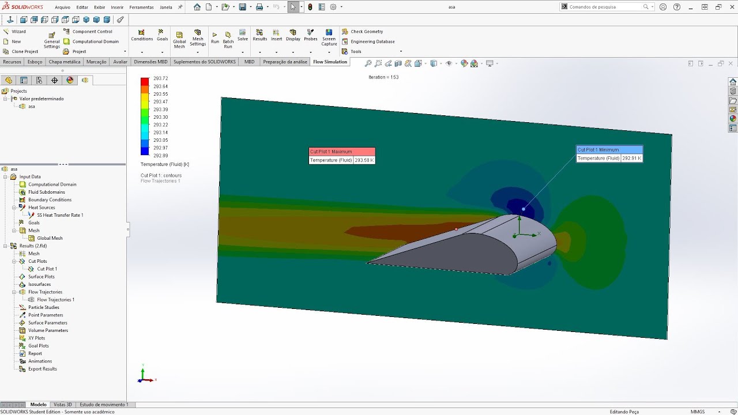Image resolution: width=738 pixels, height=415 pixels.
Task: Click the Clone Project icon
Action: coord(6,51)
